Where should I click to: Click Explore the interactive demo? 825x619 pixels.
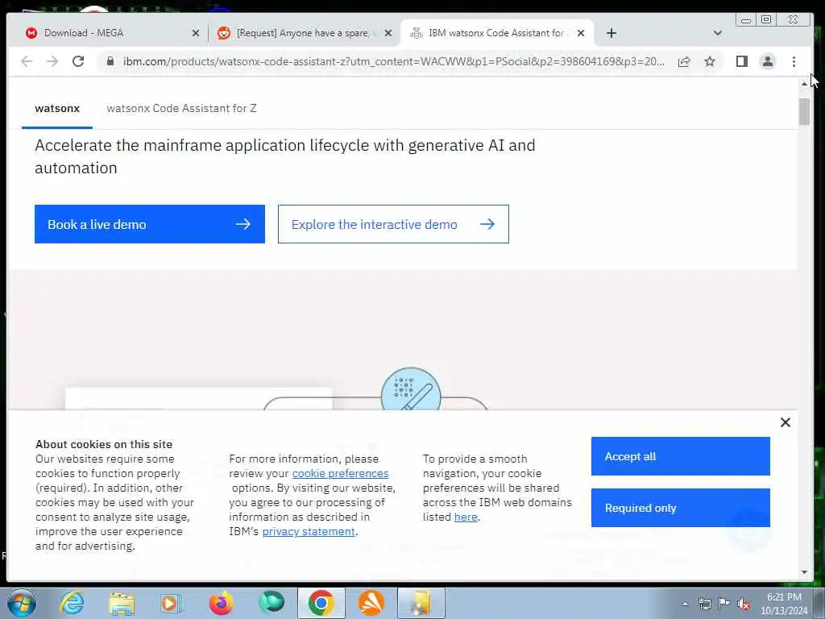393,224
